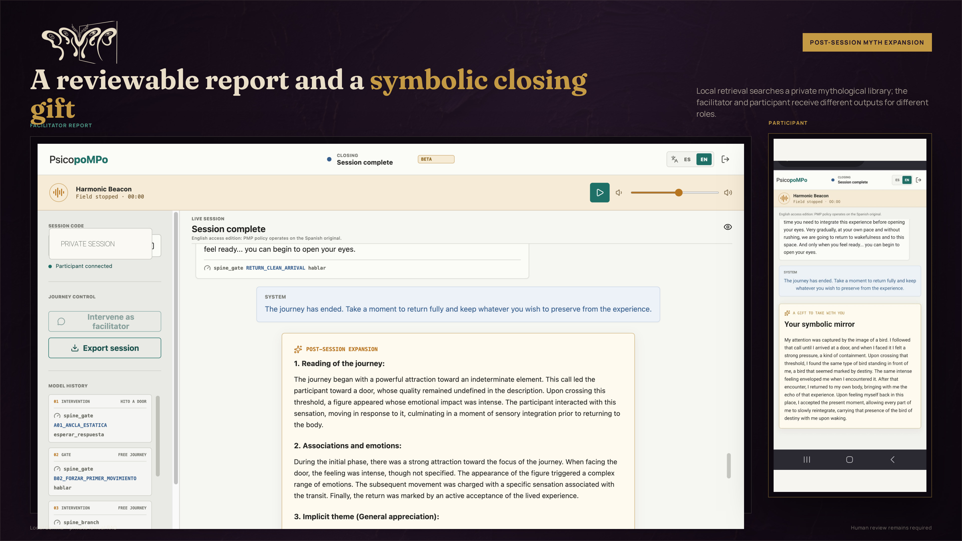
Task: Click the gauge icon beside spine_gate RETURN_CLEAN_ARRIVAL
Action: tap(207, 268)
